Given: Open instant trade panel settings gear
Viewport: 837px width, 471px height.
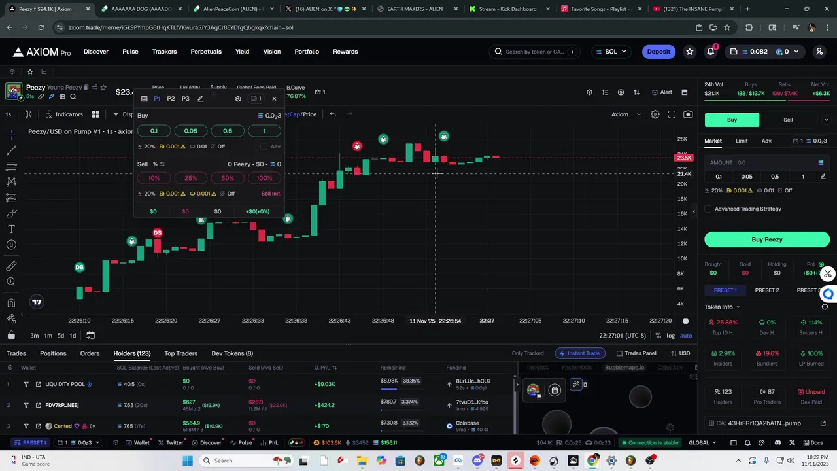Looking at the screenshot, I should click(238, 99).
